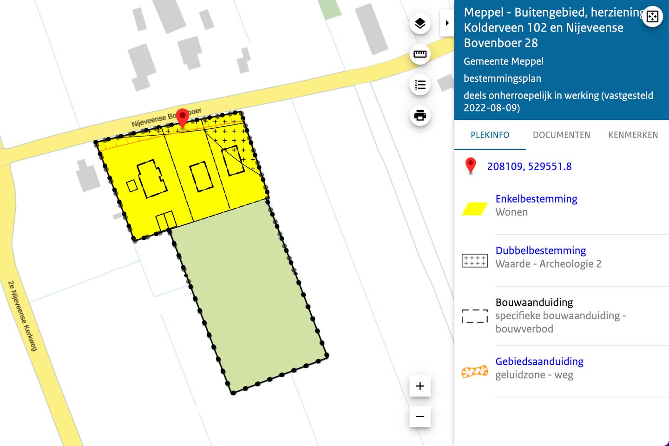Follow the Gebiedsaanduiding link
This screenshot has height=446, width=669.
(x=539, y=361)
